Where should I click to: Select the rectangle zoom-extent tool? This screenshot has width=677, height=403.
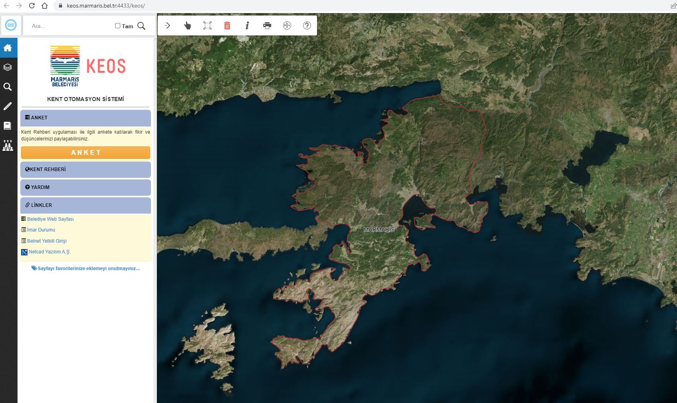[207, 26]
